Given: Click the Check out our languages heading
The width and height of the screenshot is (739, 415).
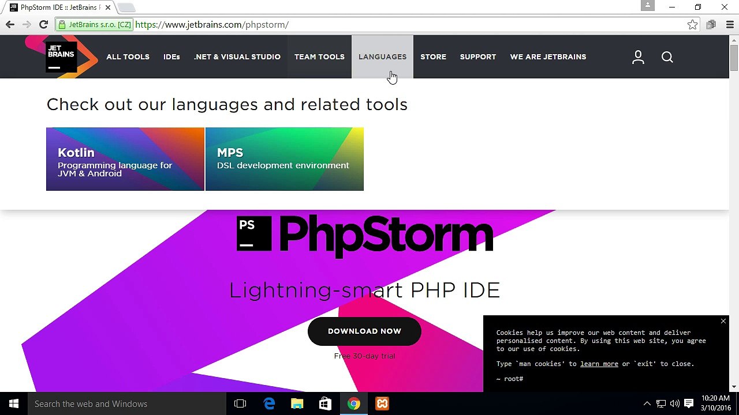Looking at the screenshot, I should pos(227,104).
